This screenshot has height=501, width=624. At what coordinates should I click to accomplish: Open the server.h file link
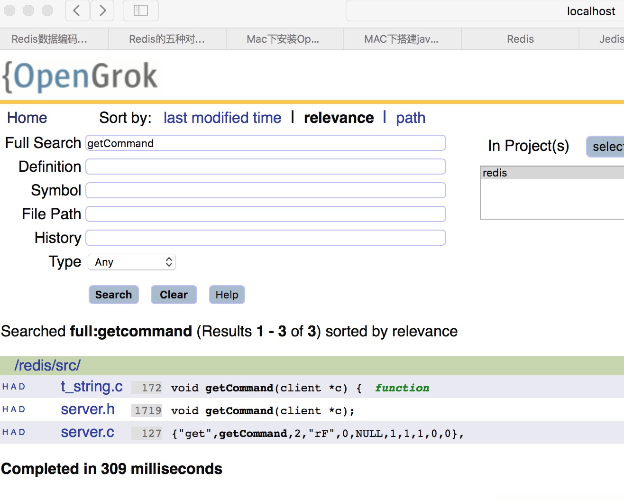pos(88,409)
